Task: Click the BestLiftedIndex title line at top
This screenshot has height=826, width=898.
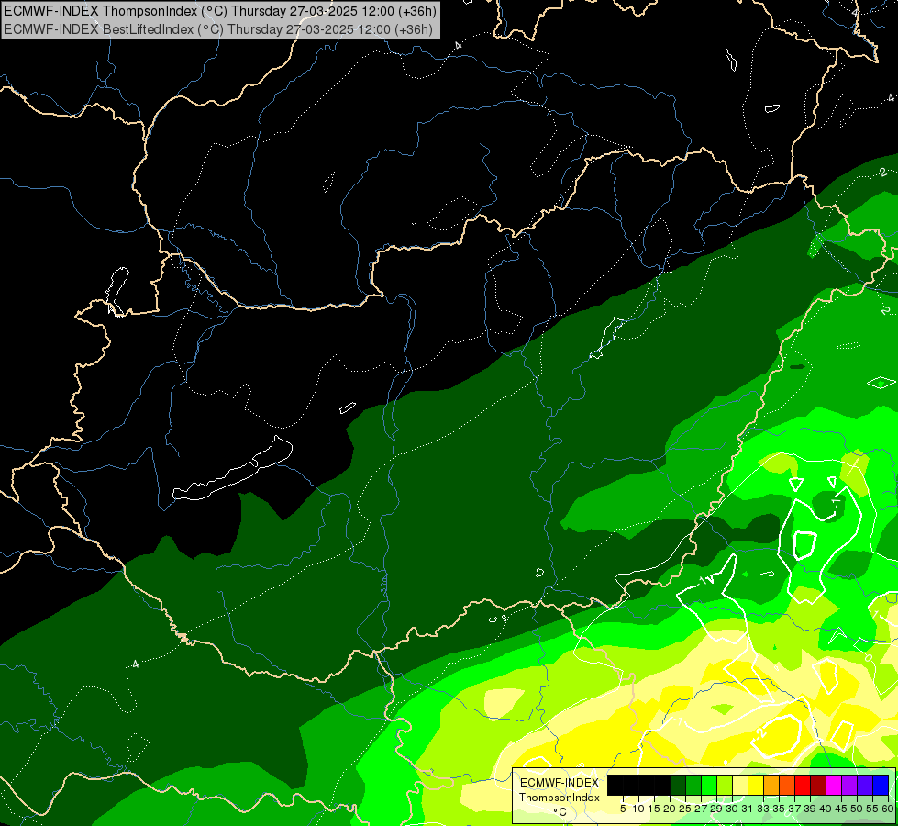Action: (x=218, y=28)
